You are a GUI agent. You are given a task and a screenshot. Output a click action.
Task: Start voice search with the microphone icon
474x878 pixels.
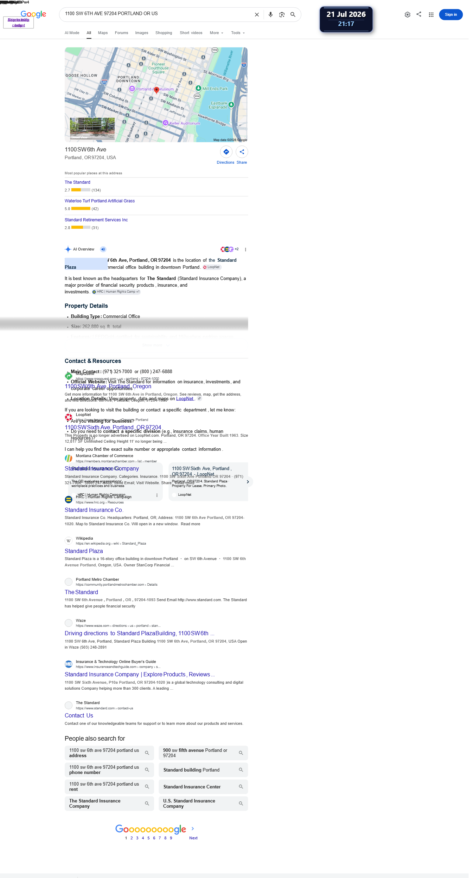270,15
